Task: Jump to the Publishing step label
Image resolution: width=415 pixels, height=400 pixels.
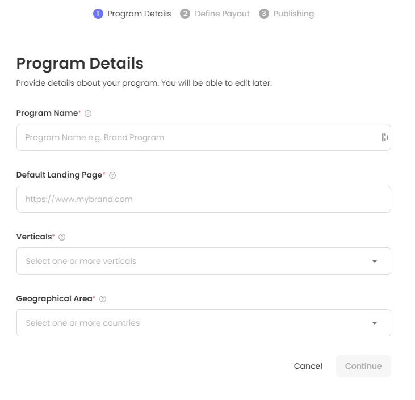Action: coord(294,14)
